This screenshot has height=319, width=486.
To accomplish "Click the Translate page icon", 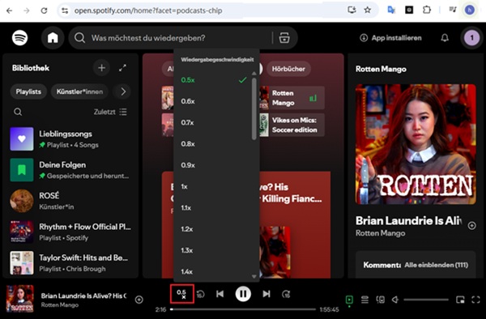I will pyautogui.click(x=391, y=11).
